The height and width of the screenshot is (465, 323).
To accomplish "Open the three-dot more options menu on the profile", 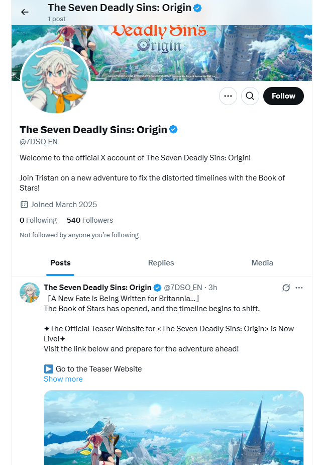I will click(x=228, y=96).
